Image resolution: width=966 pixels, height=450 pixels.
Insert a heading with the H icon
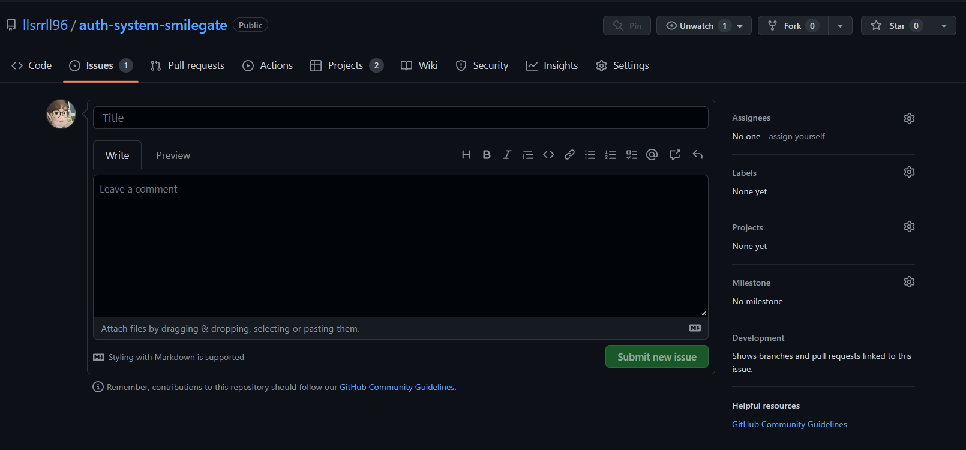tap(466, 155)
